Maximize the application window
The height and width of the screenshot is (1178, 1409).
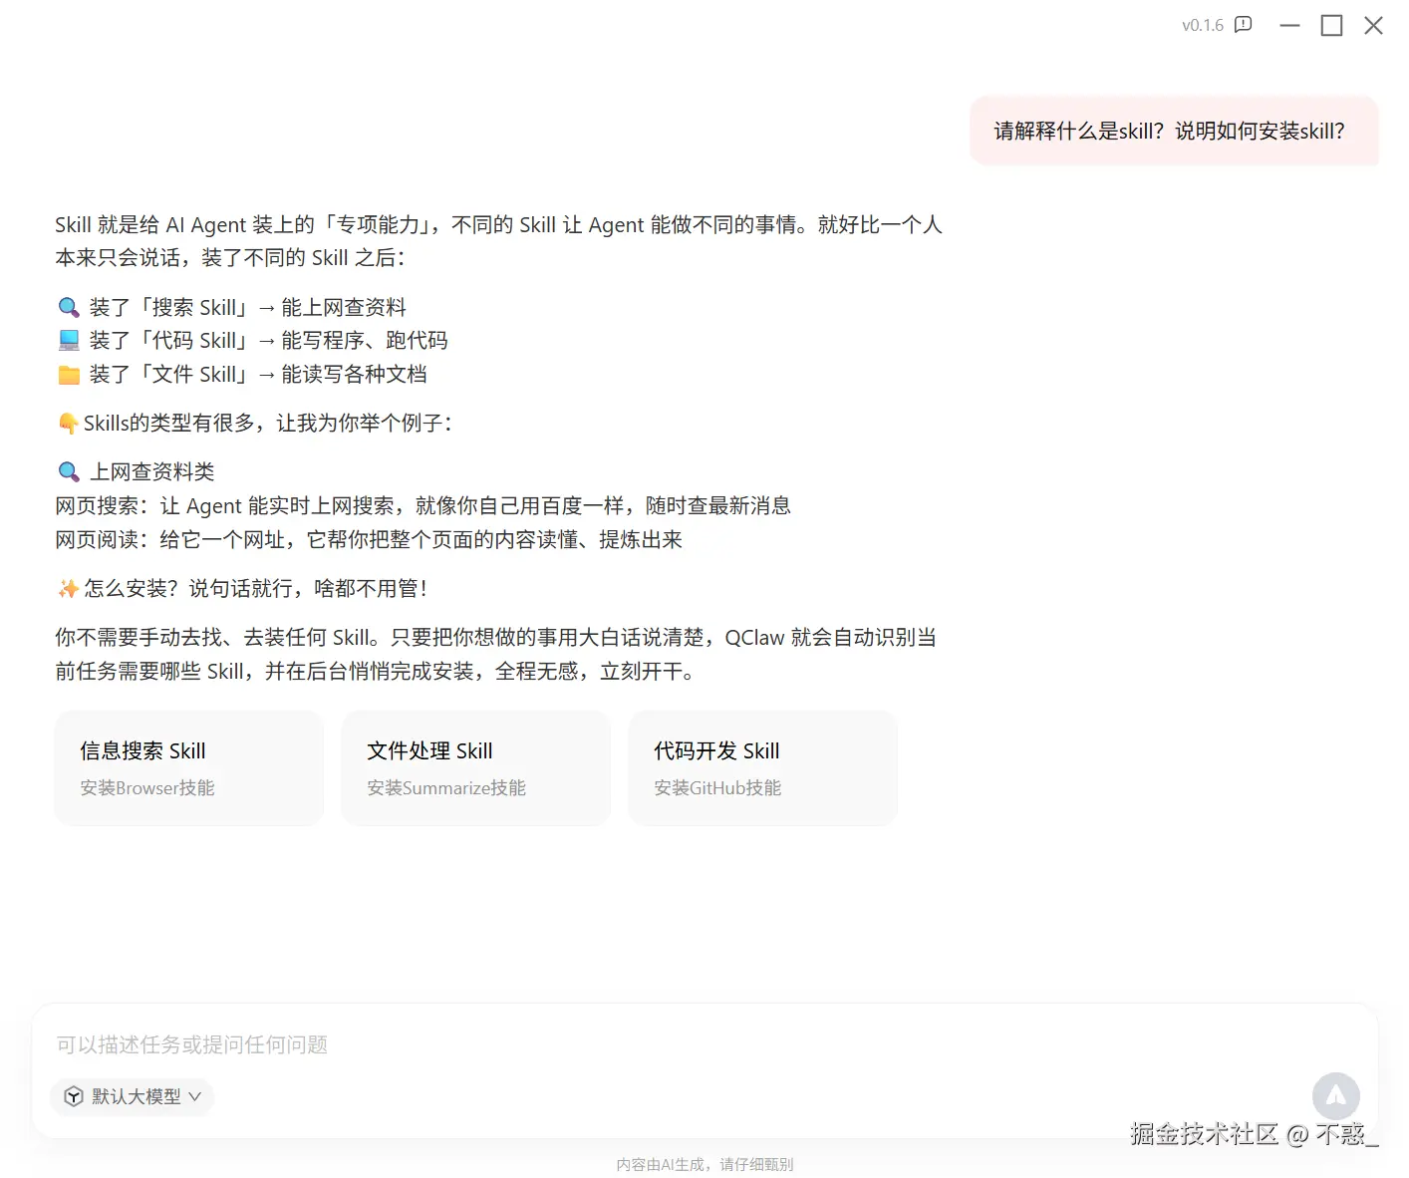click(x=1331, y=25)
